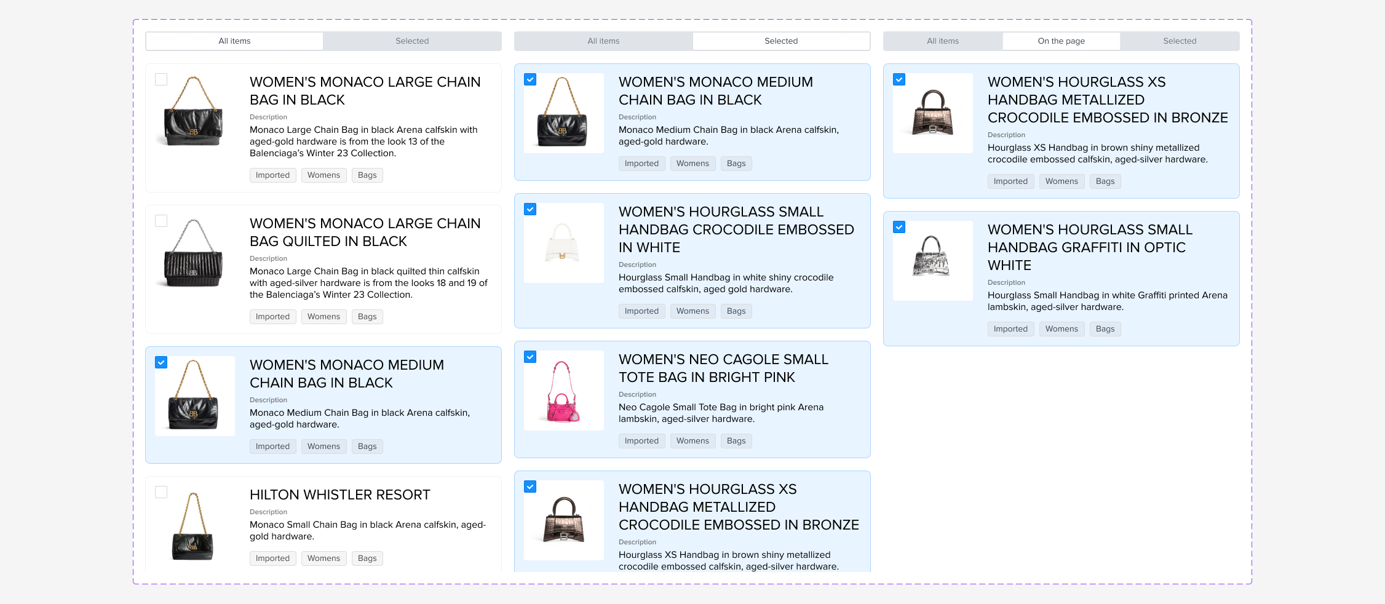The height and width of the screenshot is (604, 1385).
Task: Click Imported tag on Hourglass Graffiti card
Action: coord(1010,329)
